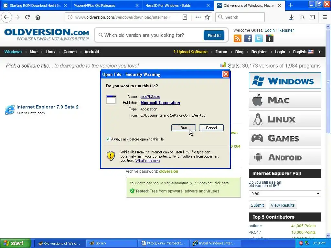331x248 pixels.
Task: Open the Firefox hamburger menu
Action: click(x=325, y=17)
